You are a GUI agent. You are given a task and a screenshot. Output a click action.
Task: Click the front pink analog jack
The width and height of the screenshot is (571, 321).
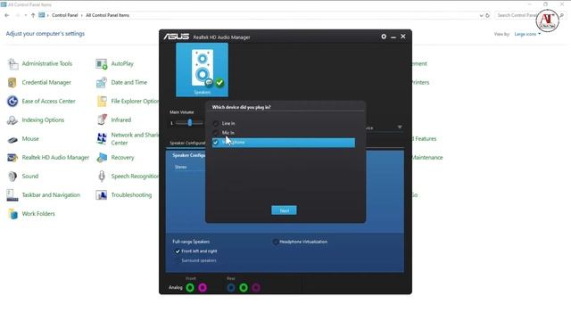[203, 288]
